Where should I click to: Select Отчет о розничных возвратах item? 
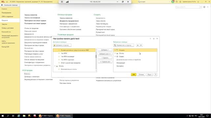pyautogui.click(x=71, y=63)
